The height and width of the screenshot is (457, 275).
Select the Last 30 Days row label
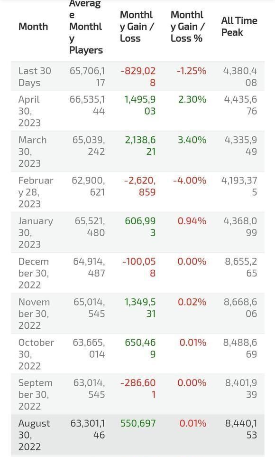[x=35, y=76]
